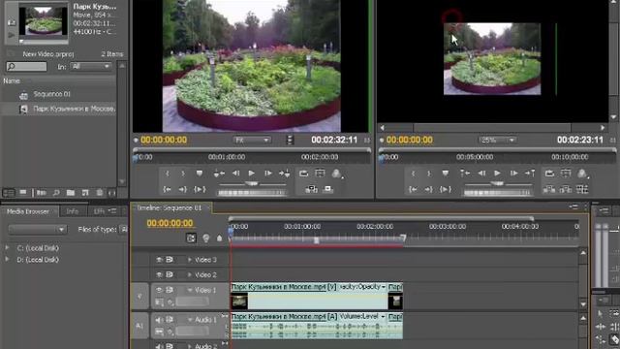Set unnumbered marker in Program monitor
The image size is (620, 349).
[x=446, y=174]
